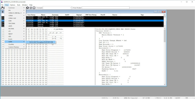Viewport: 195px width, 99px height.
Task: Expand the UMTS submenu
Action: 15,26
